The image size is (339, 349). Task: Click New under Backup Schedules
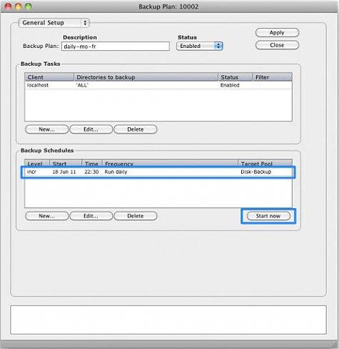point(47,216)
